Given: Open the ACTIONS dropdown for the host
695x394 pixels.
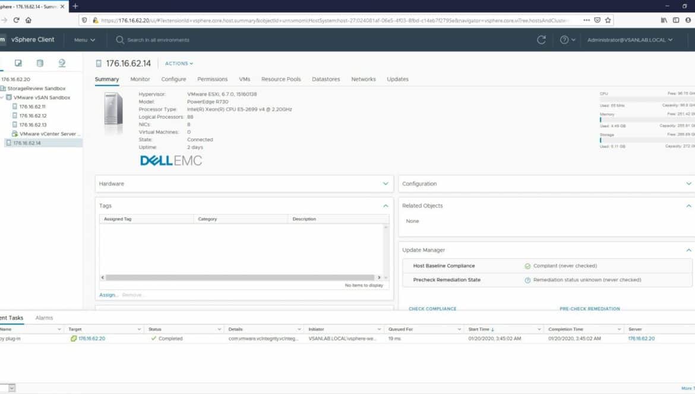Looking at the screenshot, I should pyautogui.click(x=179, y=64).
